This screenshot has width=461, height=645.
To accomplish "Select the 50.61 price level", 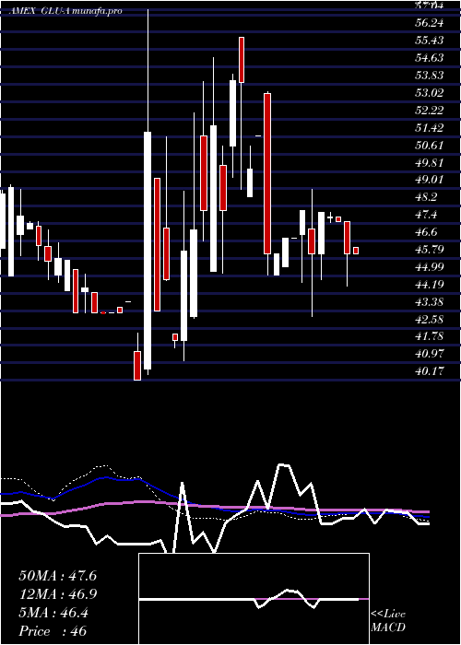I will coord(429,146).
